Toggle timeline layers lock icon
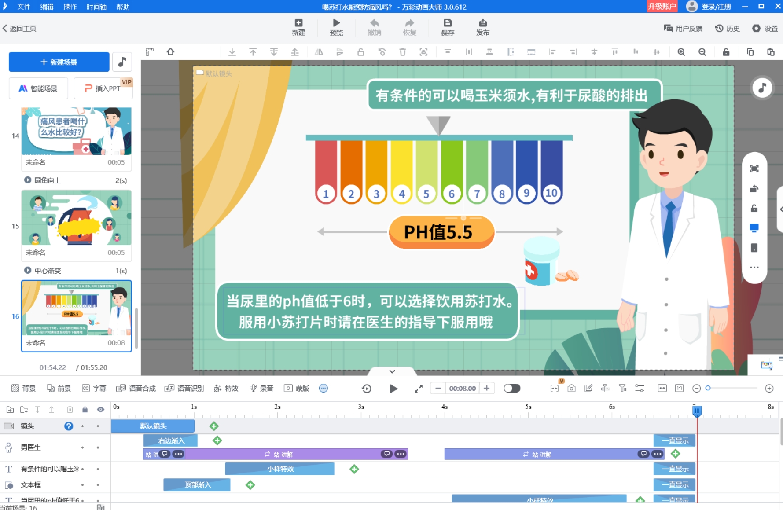This screenshot has height=510, width=783. 85,410
